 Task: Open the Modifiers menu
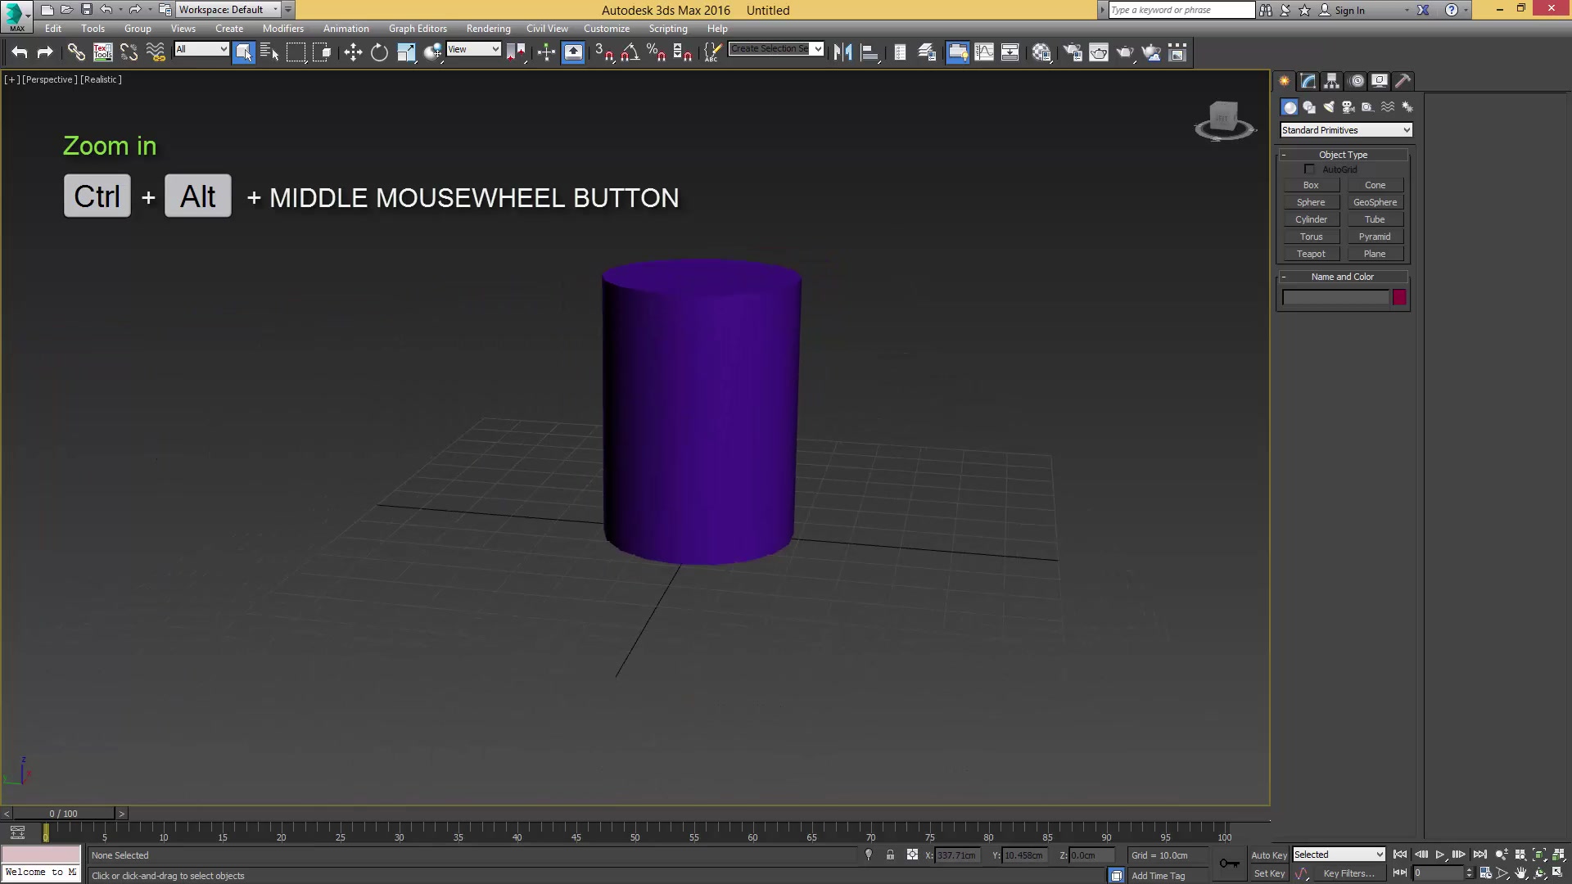(x=282, y=29)
